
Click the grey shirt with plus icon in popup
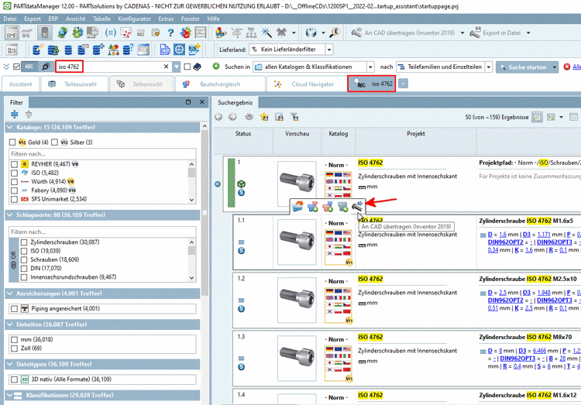(x=342, y=207)
